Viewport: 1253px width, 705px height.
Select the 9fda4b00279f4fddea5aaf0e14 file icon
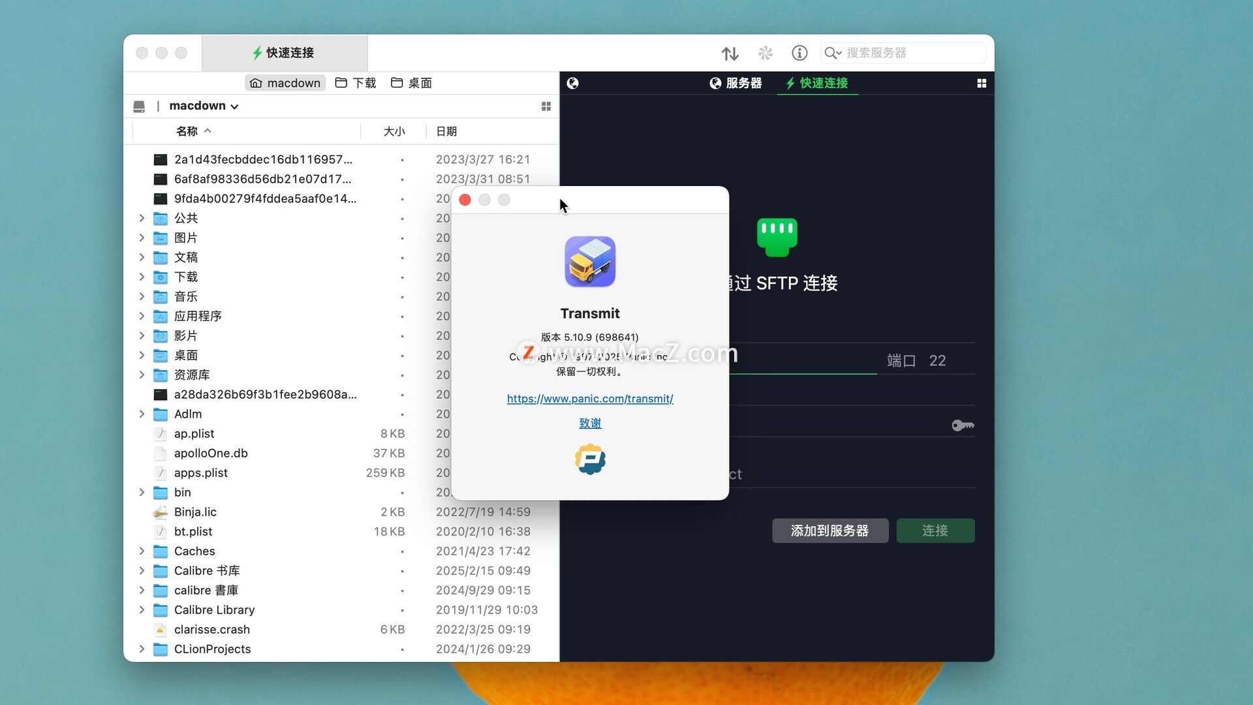point(161,198)
